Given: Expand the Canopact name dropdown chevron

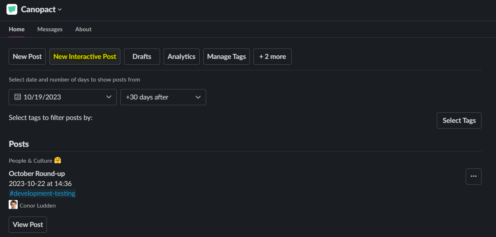Looking at the screenshot, I should click(60, 10).
